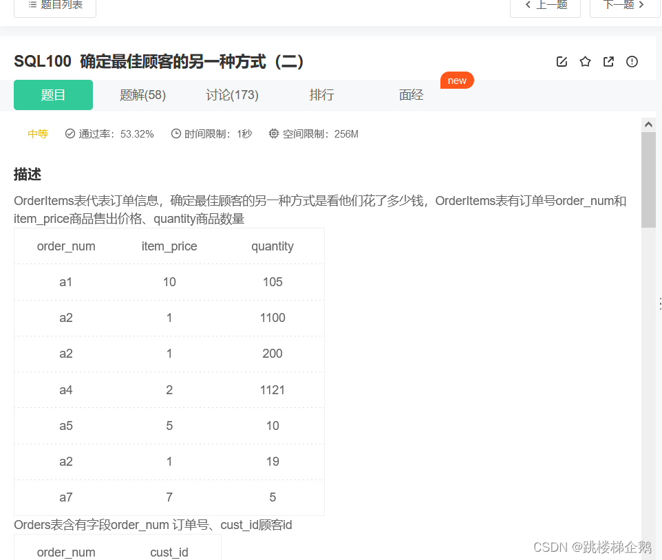Click the quantity column header
This screenshot has width=662, height=560.
pyautogui.click(x=273, y=246)
